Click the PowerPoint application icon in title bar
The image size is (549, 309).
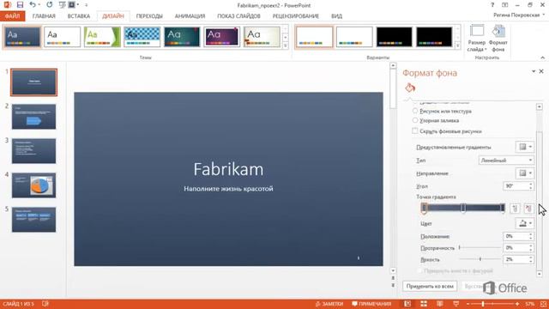tap(8, 5)
